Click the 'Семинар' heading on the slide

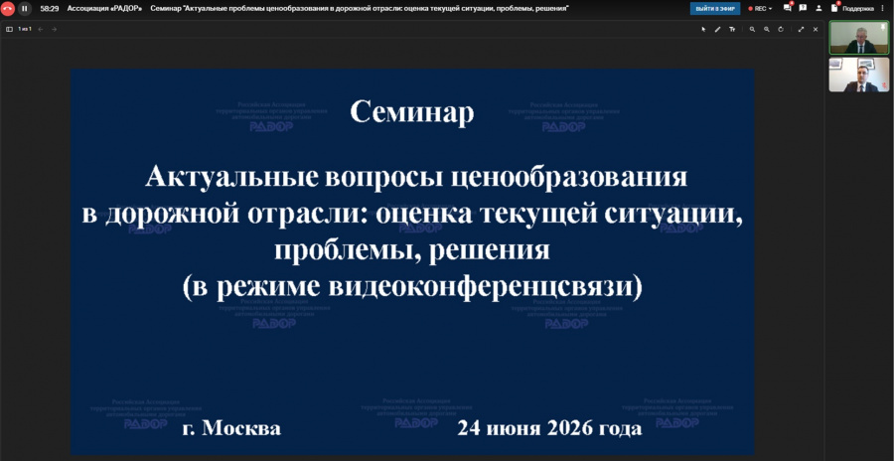tap(411, 112)
